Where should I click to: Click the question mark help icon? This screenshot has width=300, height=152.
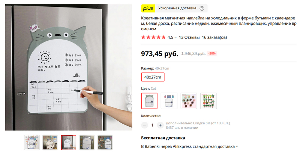pos(202,8)
